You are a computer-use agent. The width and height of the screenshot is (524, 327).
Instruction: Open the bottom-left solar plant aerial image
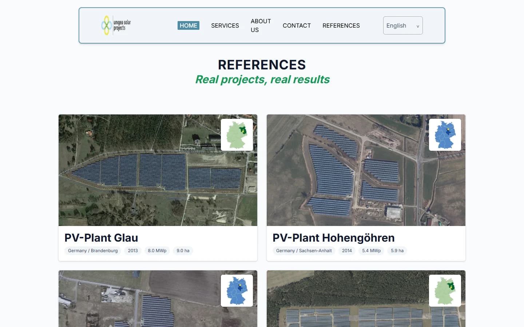coord(158,299)
